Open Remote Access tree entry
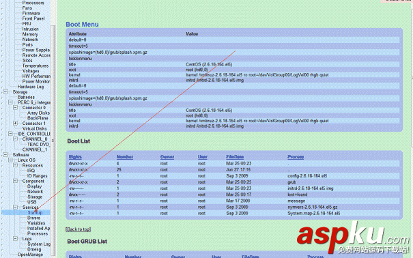Screen dimensions: 413x258 (x=36, y=55)
